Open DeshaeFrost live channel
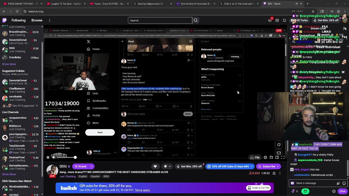The image size is (349, 196). pos(21,159)
